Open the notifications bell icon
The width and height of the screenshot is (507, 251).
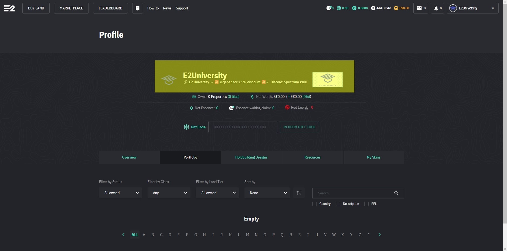pos(436,8)
